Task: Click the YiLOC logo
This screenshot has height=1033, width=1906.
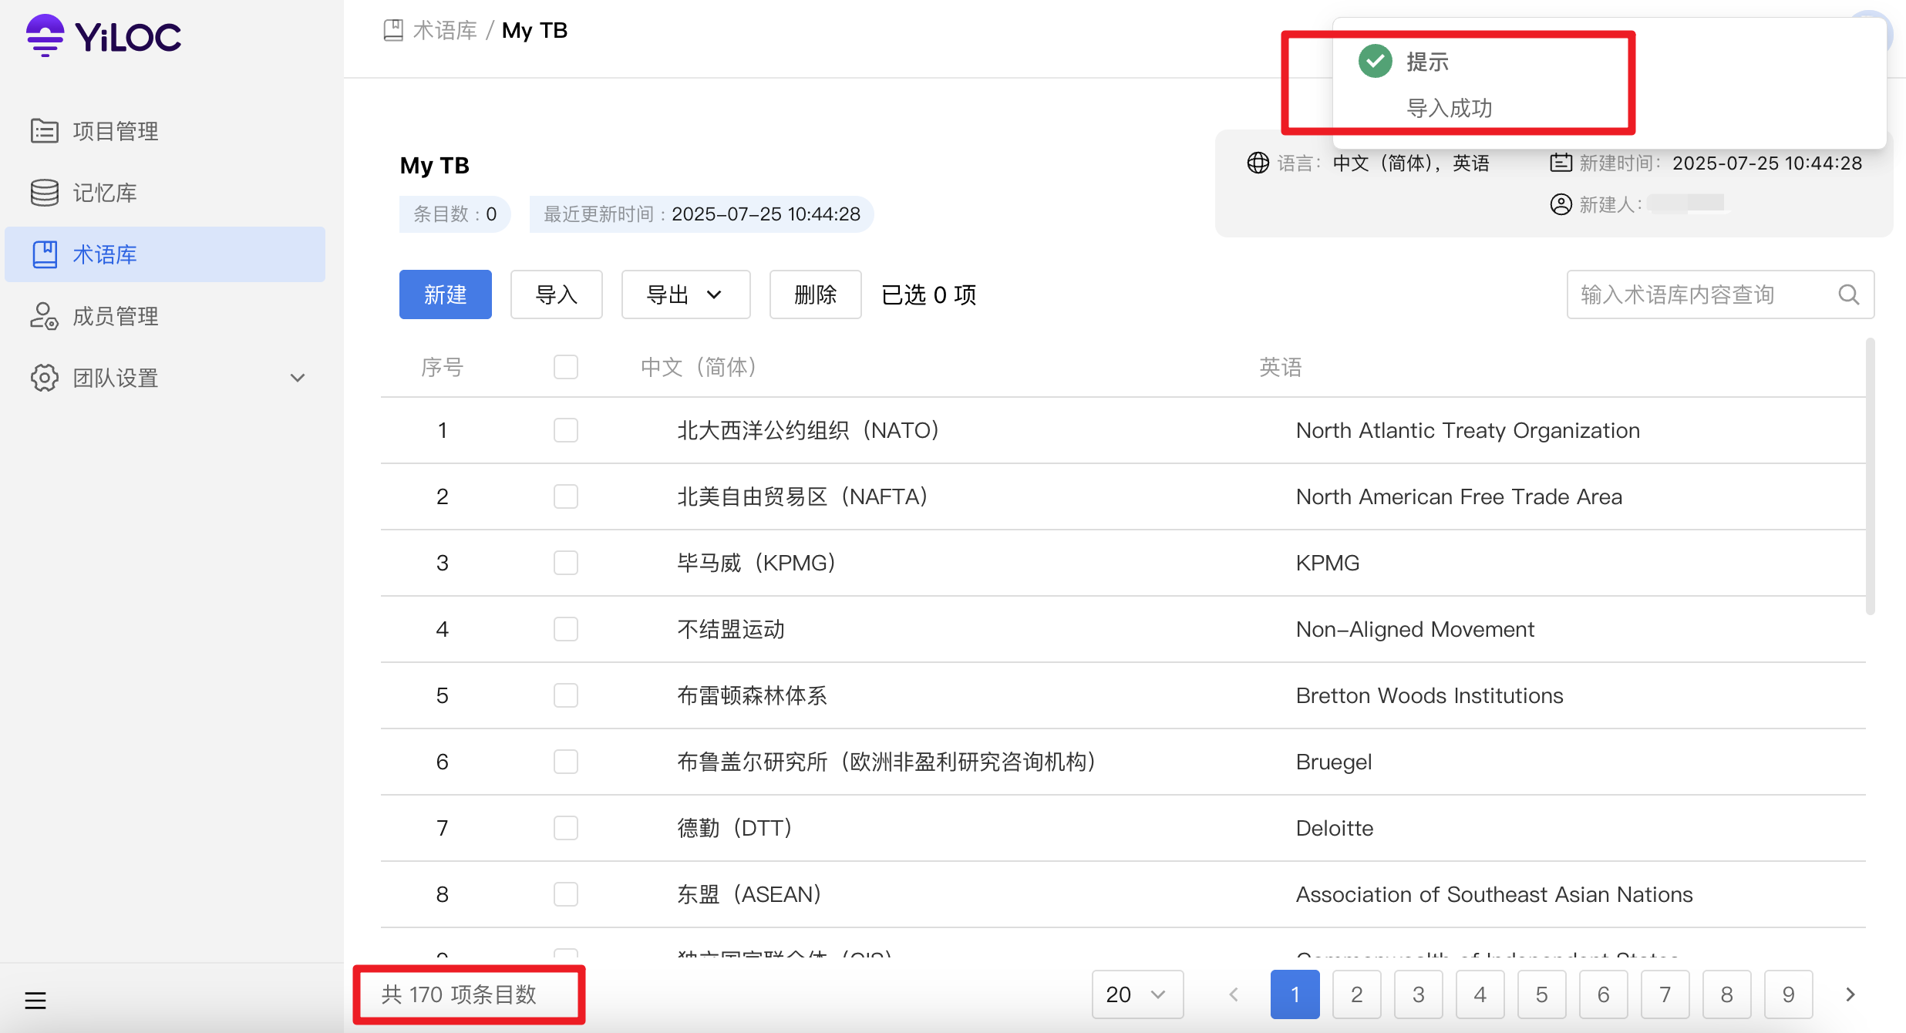Action: (x=103, y=35)
